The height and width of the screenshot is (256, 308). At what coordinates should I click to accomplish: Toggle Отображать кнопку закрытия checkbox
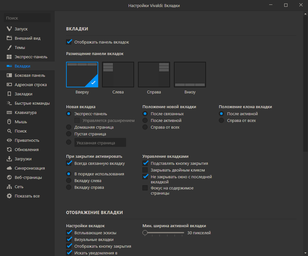(x=69, y=246)
